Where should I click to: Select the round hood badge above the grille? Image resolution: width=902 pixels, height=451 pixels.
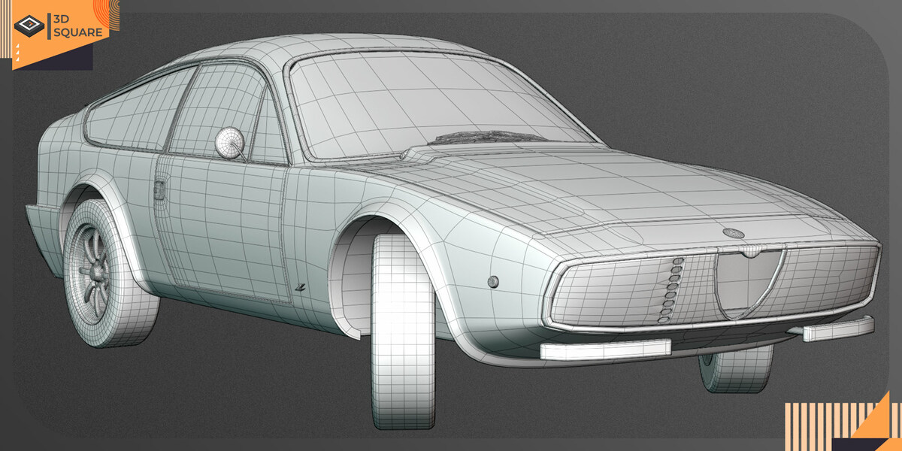734,233
